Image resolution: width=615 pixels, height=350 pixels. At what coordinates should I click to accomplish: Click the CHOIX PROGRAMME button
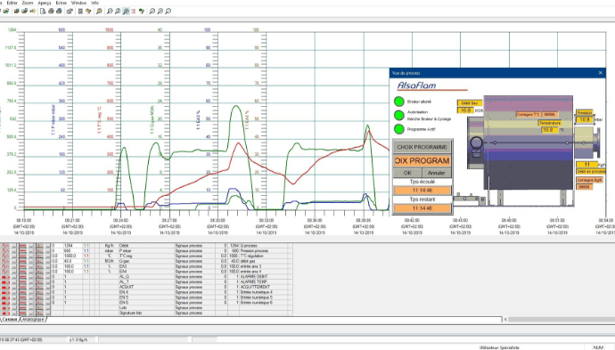coord(422,147)
